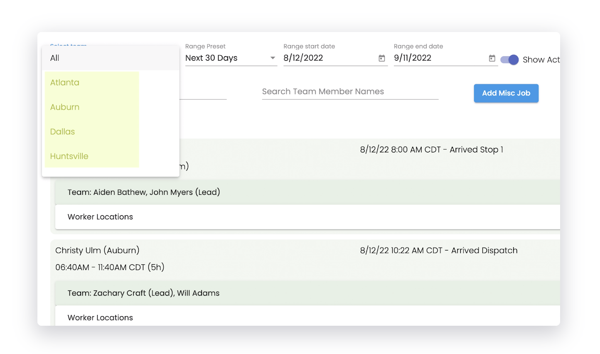
Task: Click the Zachary Craft, Will Adams team row
Action: 144,293
